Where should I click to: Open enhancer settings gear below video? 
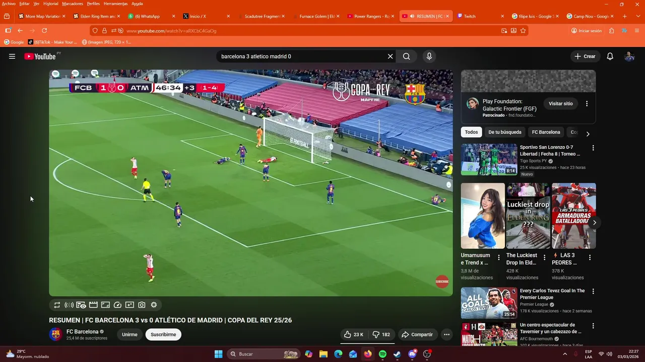154,305
